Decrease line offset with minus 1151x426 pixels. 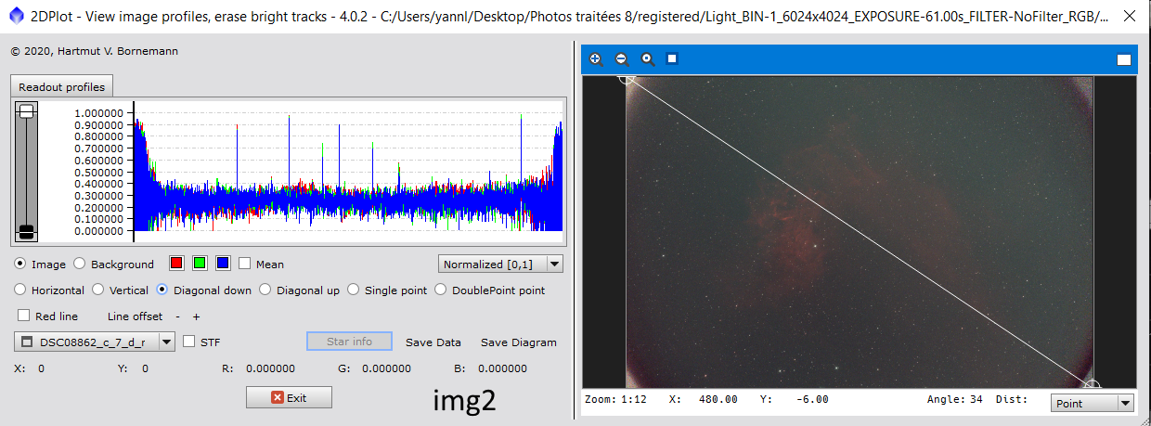[x=177, y=316]
